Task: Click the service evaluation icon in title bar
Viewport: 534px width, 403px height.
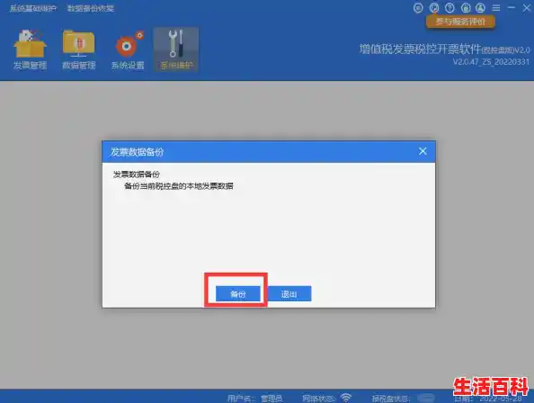Action: click(434, 8)
